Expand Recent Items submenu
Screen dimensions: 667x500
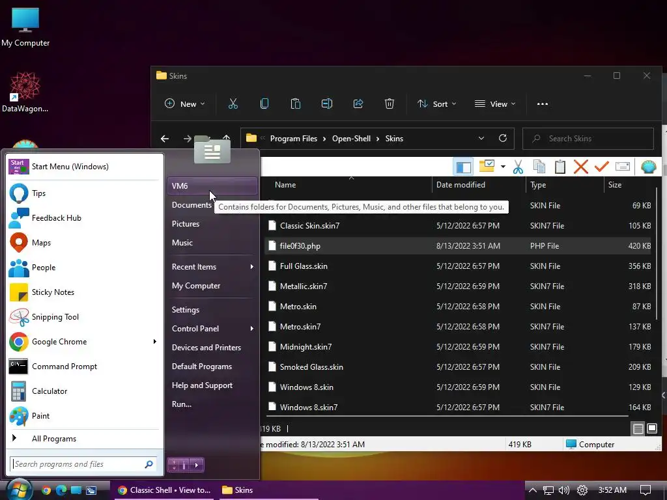tap(212, 266)
